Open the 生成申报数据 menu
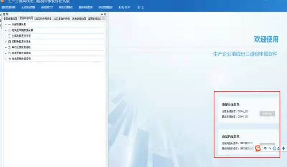This screenshot has height=167, width=287. point(28,7)
